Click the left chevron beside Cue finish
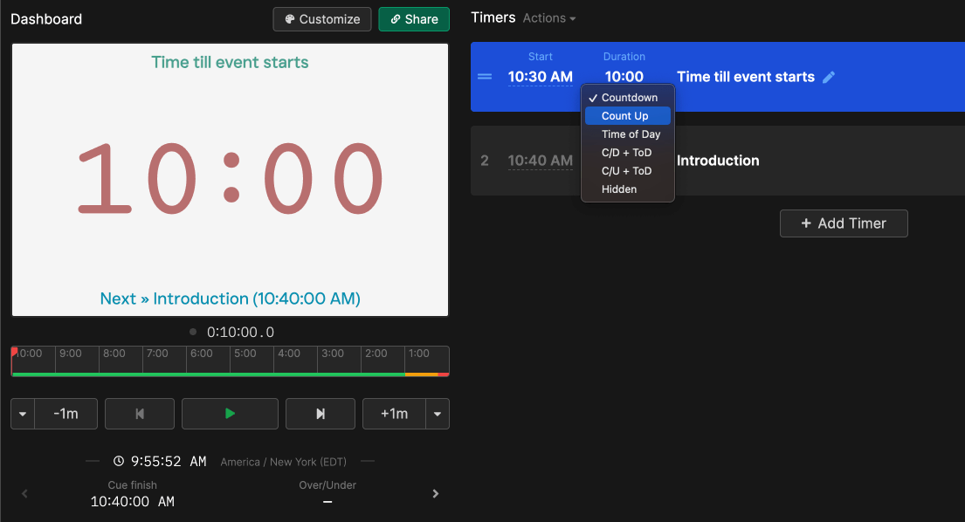This screenshot has height=522, width=965. pyautogui.click(x=24, y=493)
